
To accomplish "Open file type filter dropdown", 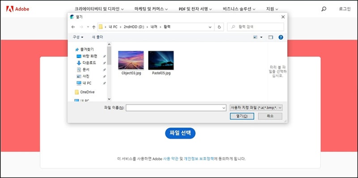I will pos(256,108).
